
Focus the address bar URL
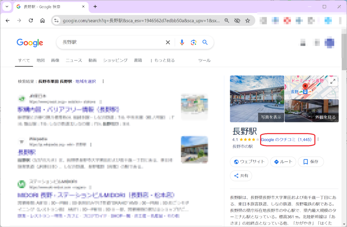click(141, 21)
